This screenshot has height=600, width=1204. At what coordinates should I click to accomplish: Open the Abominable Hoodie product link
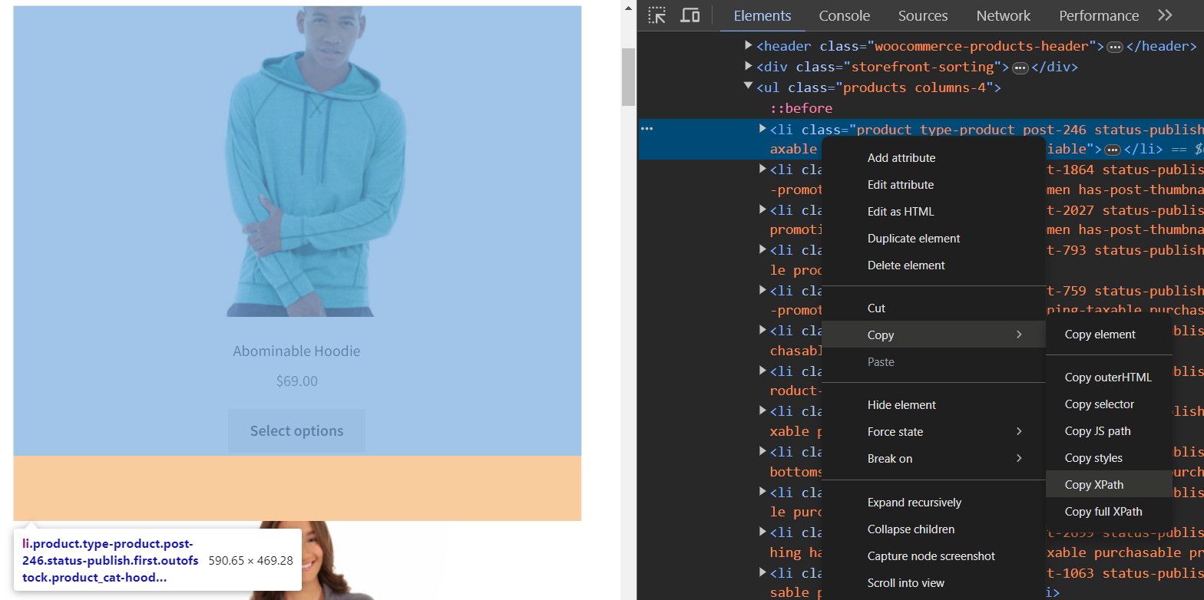pos(296,351)
